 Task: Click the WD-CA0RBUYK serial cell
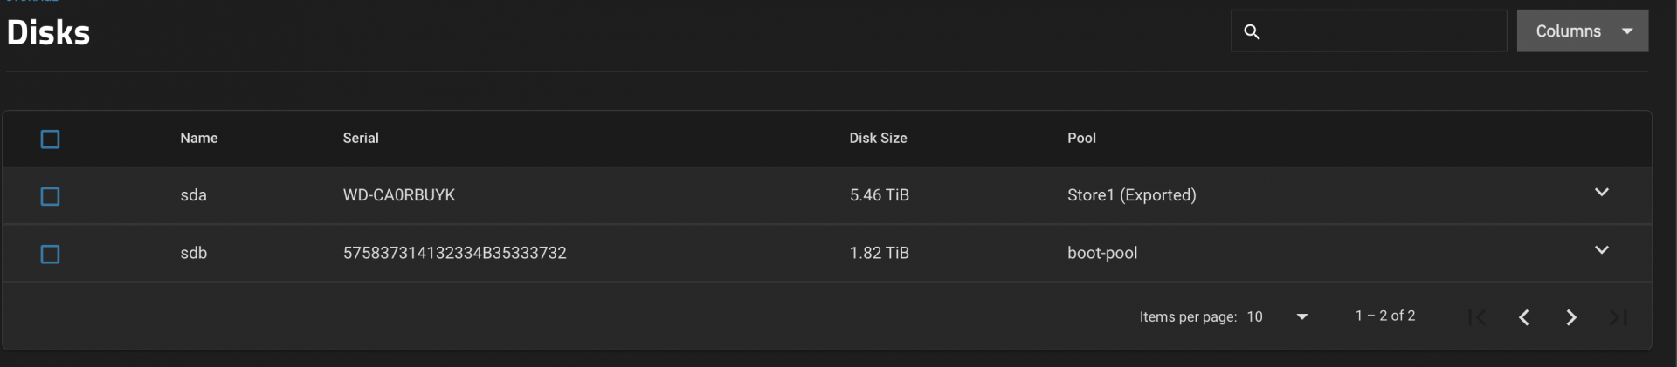[x=399, y=195]
